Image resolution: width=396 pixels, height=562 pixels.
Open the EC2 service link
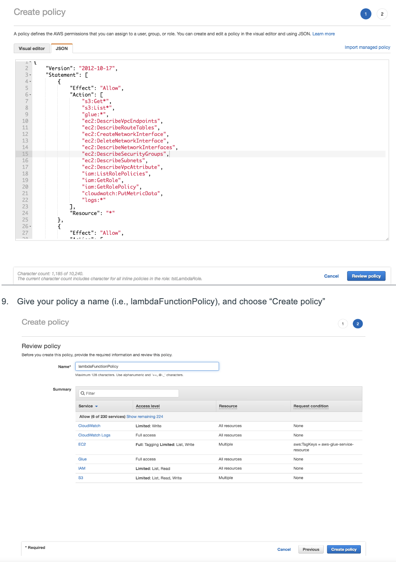point(82,444)
